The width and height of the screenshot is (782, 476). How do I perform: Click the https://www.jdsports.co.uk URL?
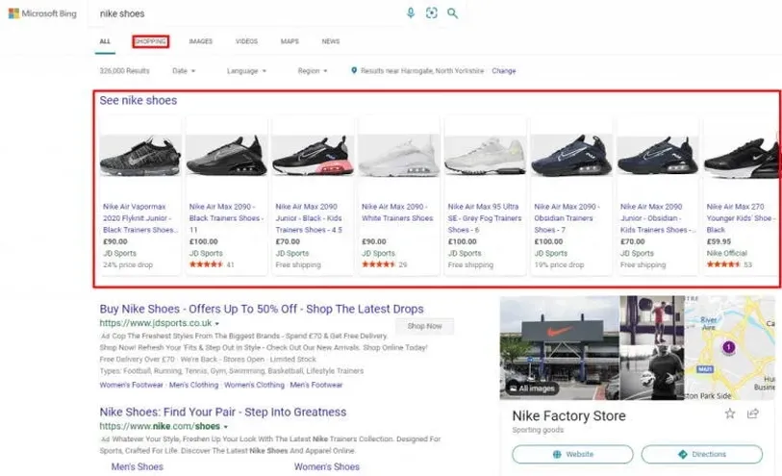click(156, 323)
